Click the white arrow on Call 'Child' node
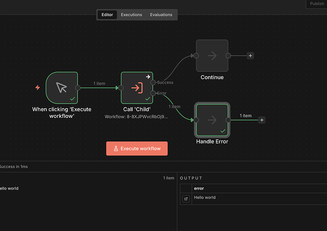Screen dimensions: 327x231 148,76
